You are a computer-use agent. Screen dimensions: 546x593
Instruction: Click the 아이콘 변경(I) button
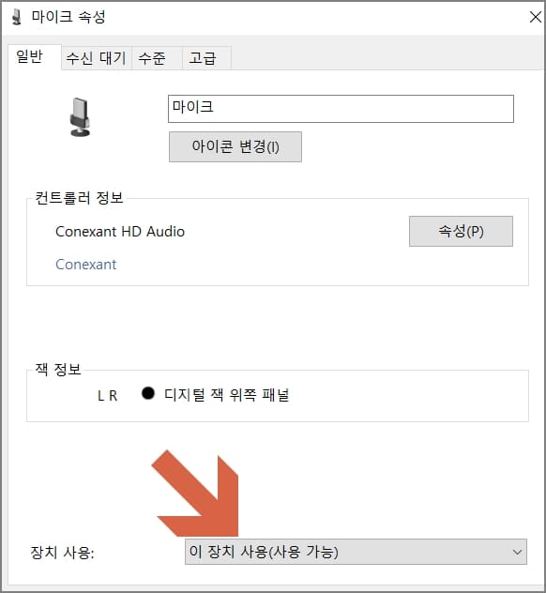[x=235, y=146]
